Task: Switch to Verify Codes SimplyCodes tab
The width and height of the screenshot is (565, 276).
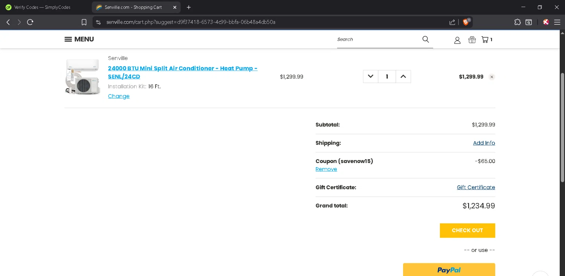Action: [42, 7]
